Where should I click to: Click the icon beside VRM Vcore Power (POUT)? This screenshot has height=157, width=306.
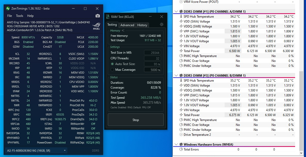point(181,2)
